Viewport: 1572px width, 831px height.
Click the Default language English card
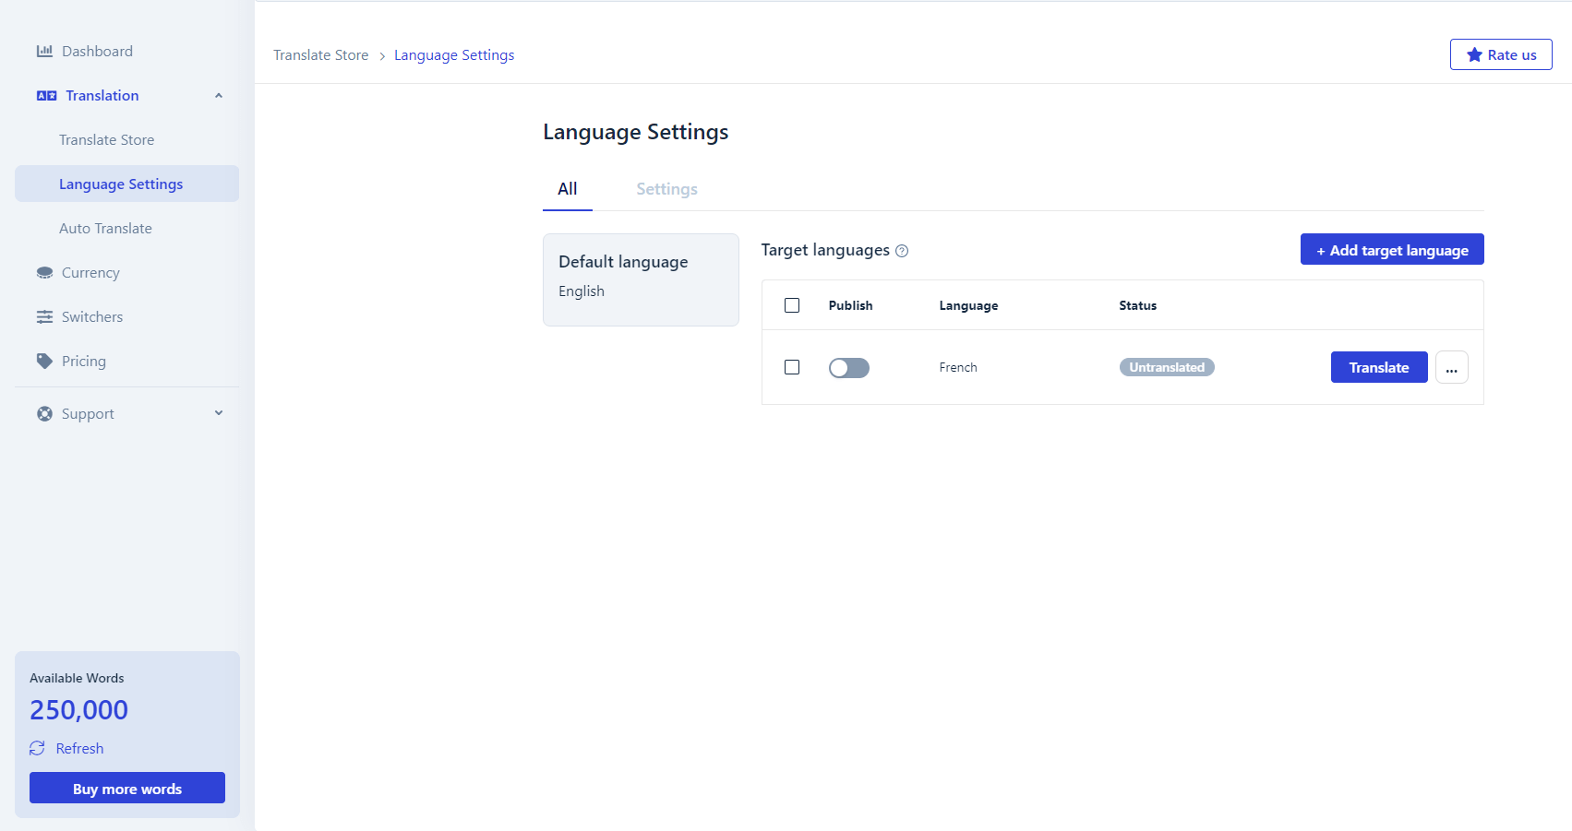coord(641,279)
